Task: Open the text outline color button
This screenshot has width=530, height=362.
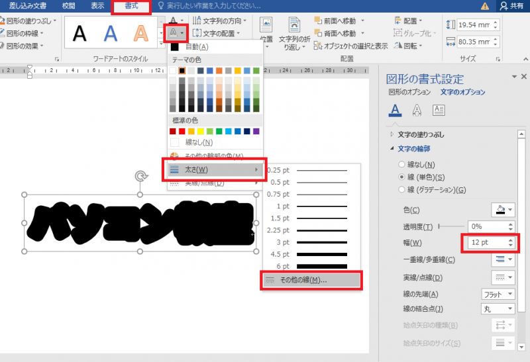Action: point(176,32)
